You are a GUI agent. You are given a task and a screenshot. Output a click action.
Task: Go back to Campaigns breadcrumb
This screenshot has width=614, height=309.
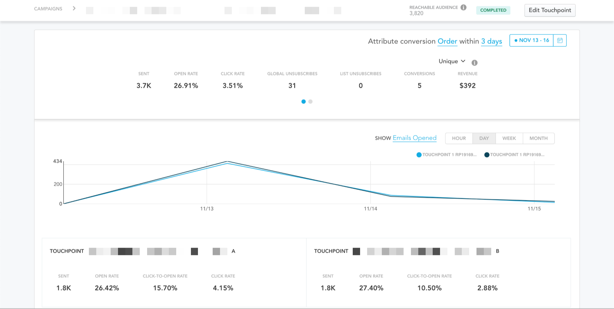tap(48, 9)
